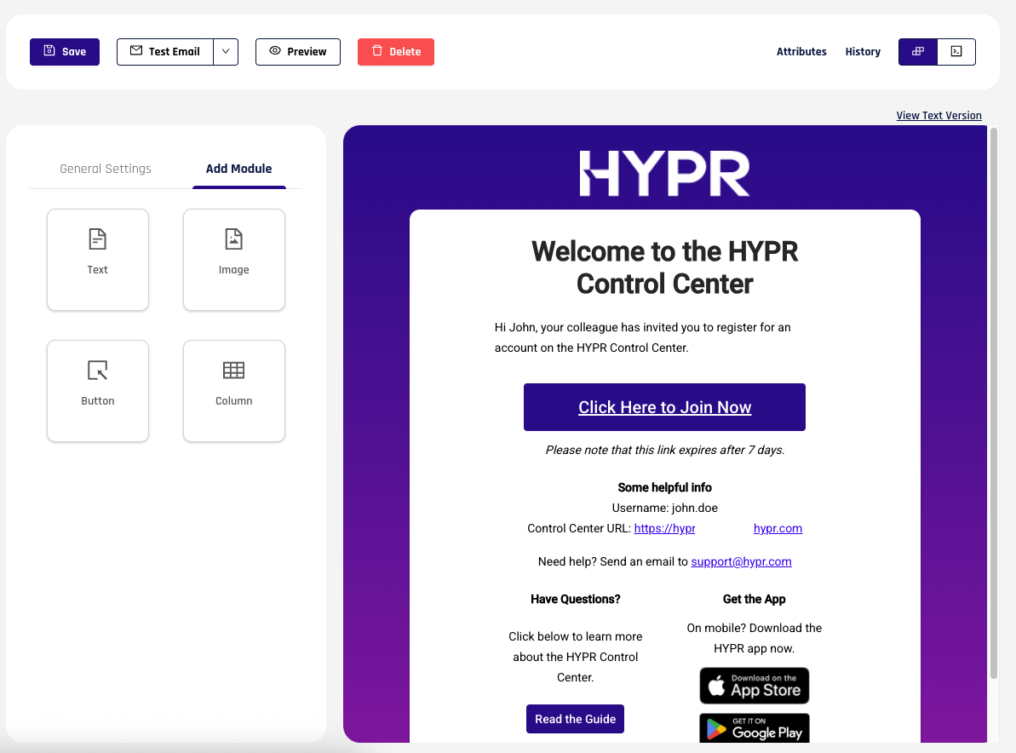Click the Save button

65,52
